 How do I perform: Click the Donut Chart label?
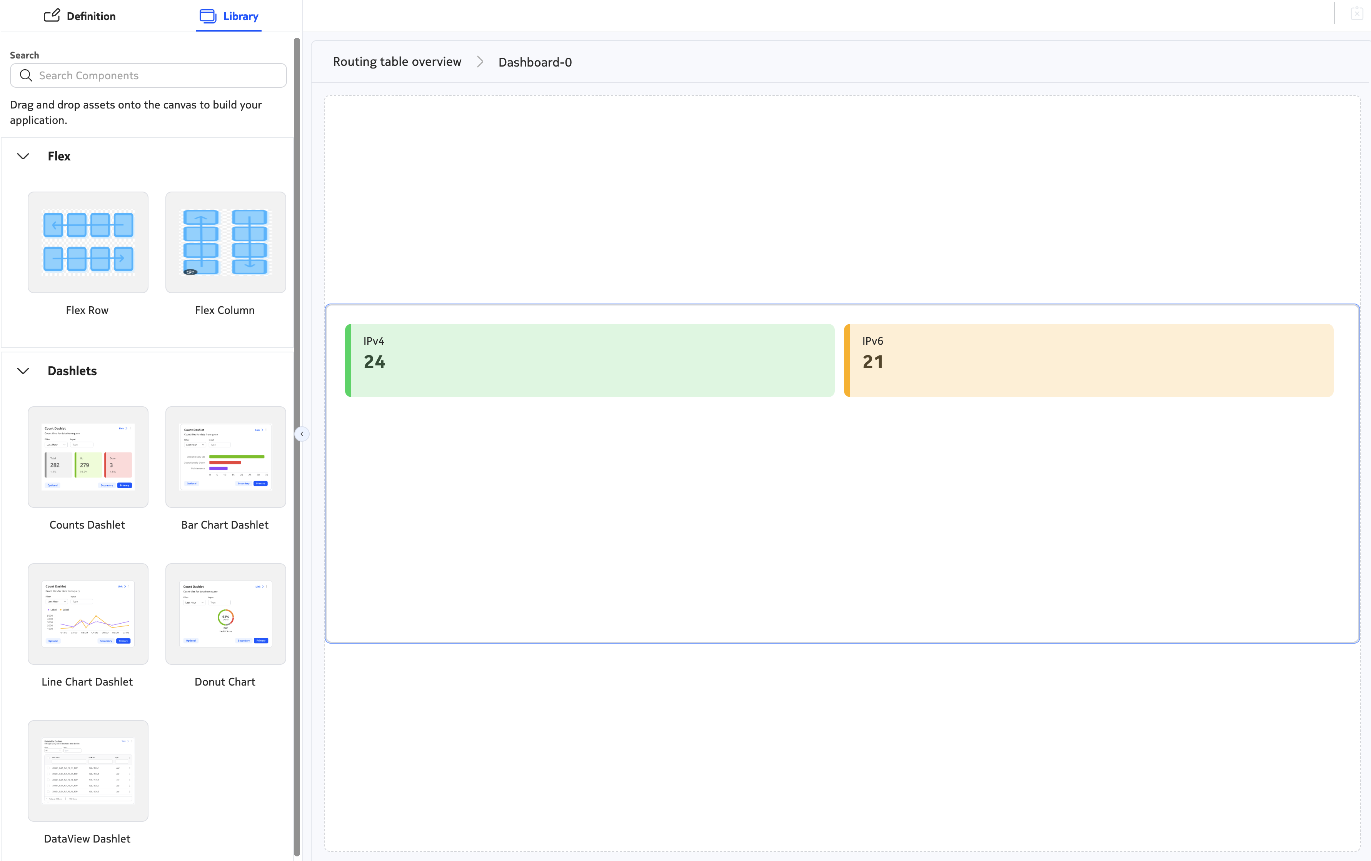pos(225,682)
